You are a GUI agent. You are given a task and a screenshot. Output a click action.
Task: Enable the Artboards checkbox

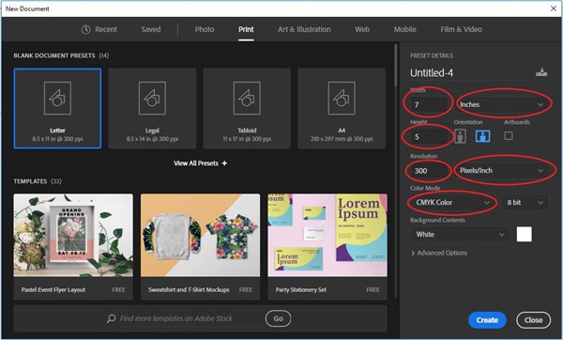509,136
